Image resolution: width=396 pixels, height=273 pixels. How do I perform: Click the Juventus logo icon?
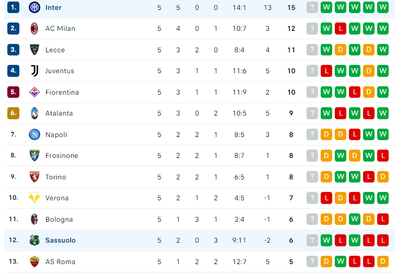point(35,71)
